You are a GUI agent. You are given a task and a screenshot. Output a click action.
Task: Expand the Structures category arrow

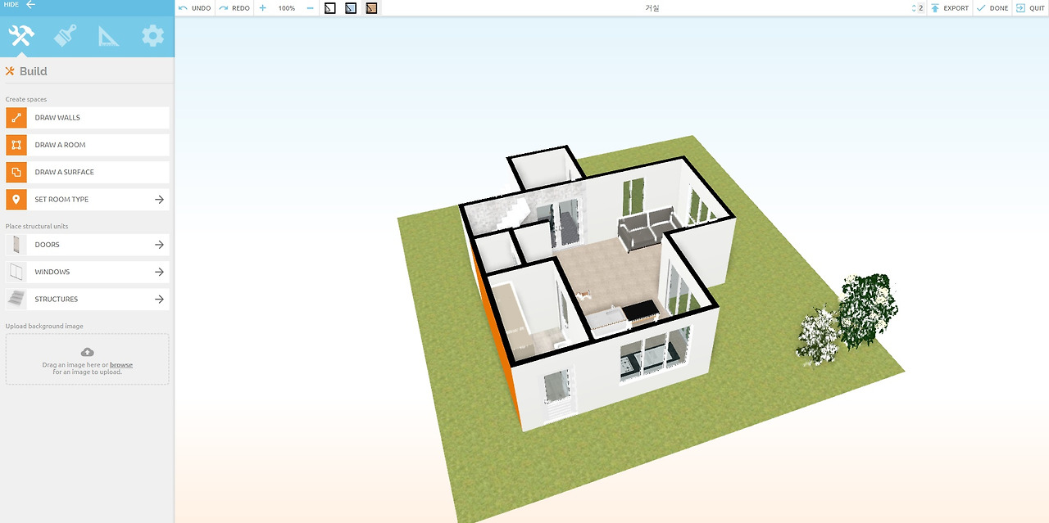click(x=159, y=299)
